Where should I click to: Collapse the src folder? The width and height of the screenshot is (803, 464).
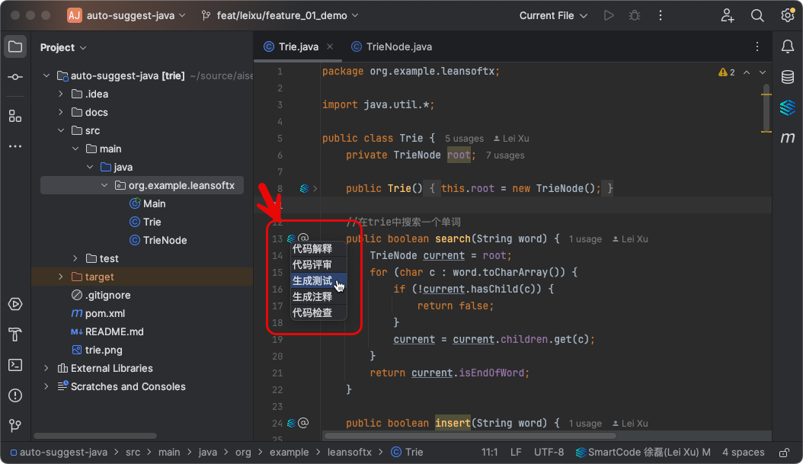point(60,130)
